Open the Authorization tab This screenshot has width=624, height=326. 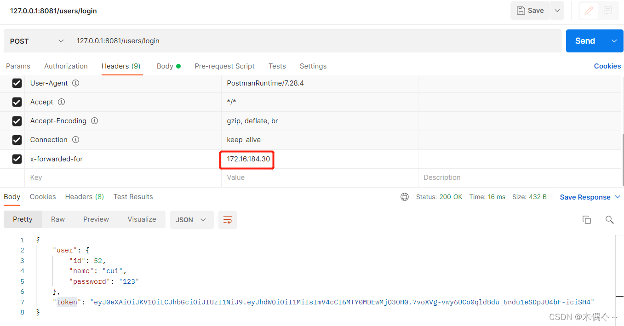click(x=66, y=66)
